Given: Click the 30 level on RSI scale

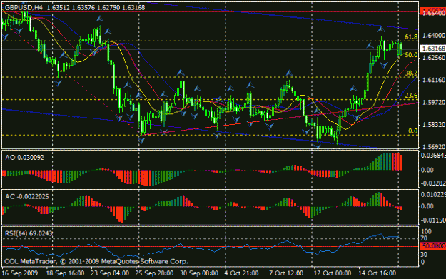Looking at the screenshot, I should 424,254.
